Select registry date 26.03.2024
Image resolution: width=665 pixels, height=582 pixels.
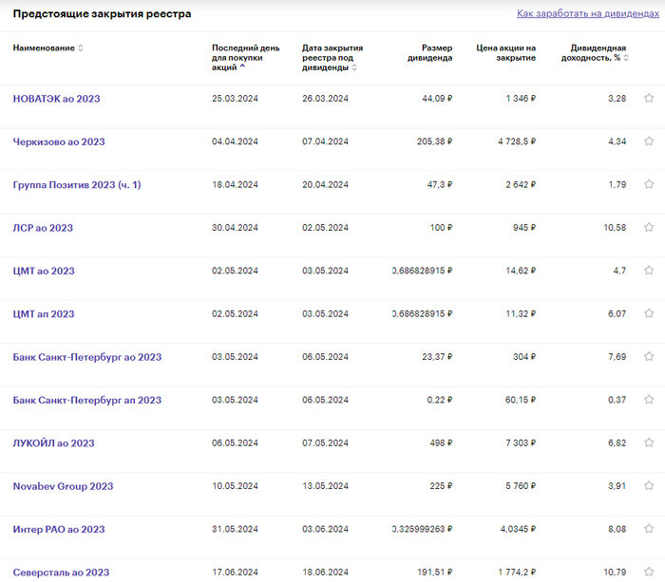(x=325, y=99)
